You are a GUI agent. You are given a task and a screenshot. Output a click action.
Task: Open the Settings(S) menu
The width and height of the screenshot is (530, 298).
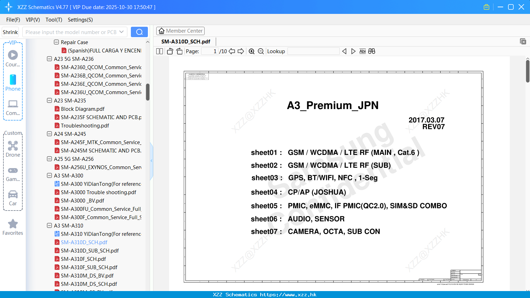pyautogui.click(x=80, y=20)
